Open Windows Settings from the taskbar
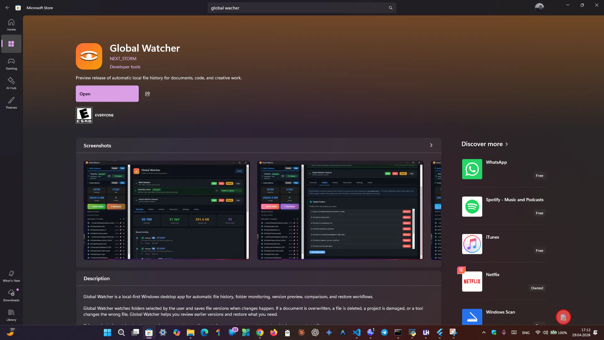604x340 pixels. point(163,332)
